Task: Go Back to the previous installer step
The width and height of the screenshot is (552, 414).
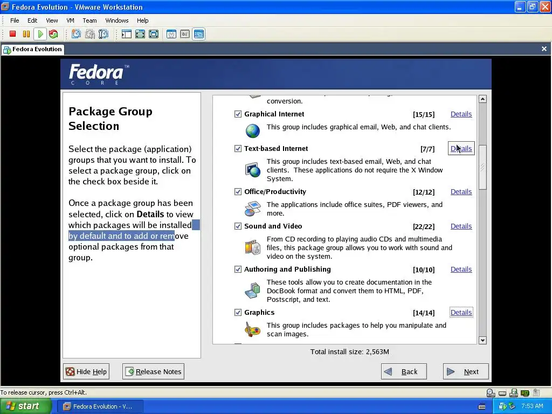Action: point(404,371)
